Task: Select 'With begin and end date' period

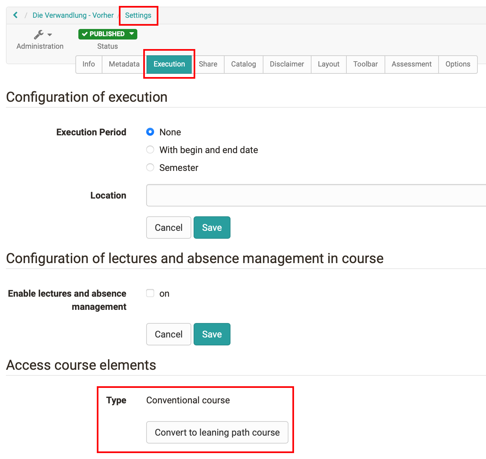Action: (x=150, y=149)
